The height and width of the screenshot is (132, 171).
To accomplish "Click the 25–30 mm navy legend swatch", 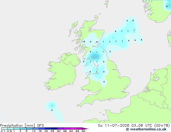I will pos(54,128).
